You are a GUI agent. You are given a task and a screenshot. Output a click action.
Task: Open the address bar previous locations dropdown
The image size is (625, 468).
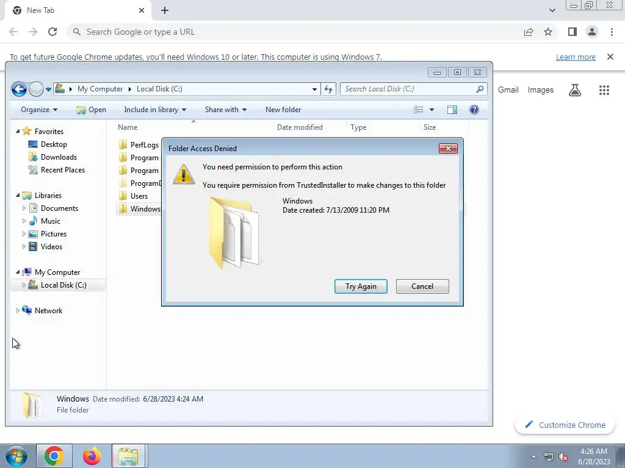click(x=314, y=89)
